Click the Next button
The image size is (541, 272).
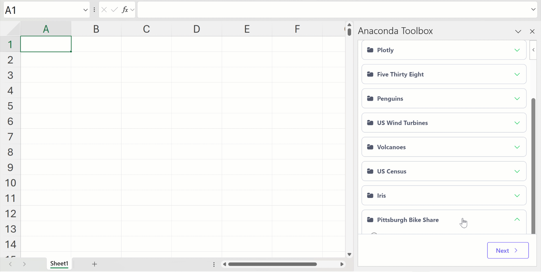508,250
